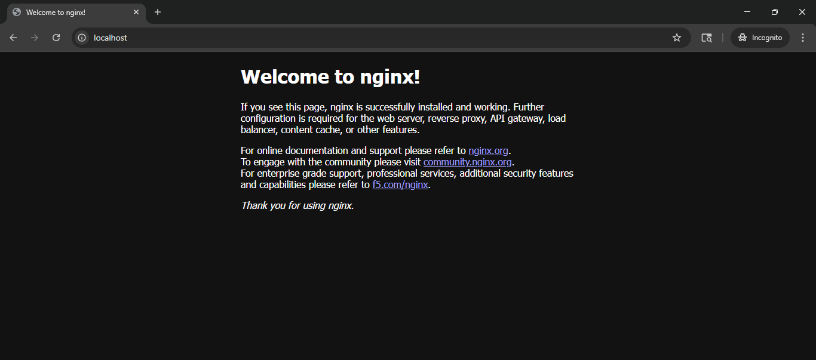Viewport: 816px width, 360px height.
Task: Minimize the browser window
Action: tap(747, 12)
